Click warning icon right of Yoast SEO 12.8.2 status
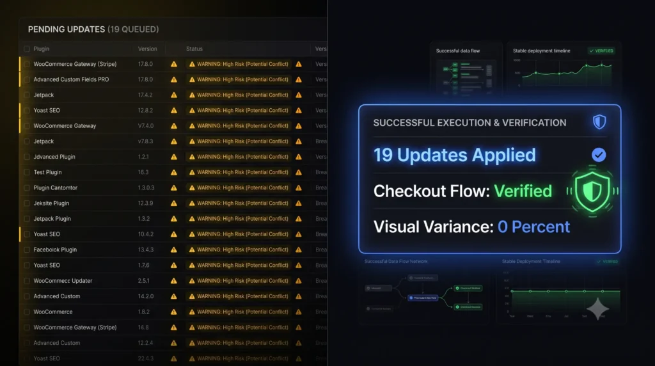Image resolution: width=655 pixels, height=366 pixels. 299,110
